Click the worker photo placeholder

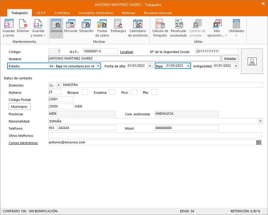click(x=252, y=61)
